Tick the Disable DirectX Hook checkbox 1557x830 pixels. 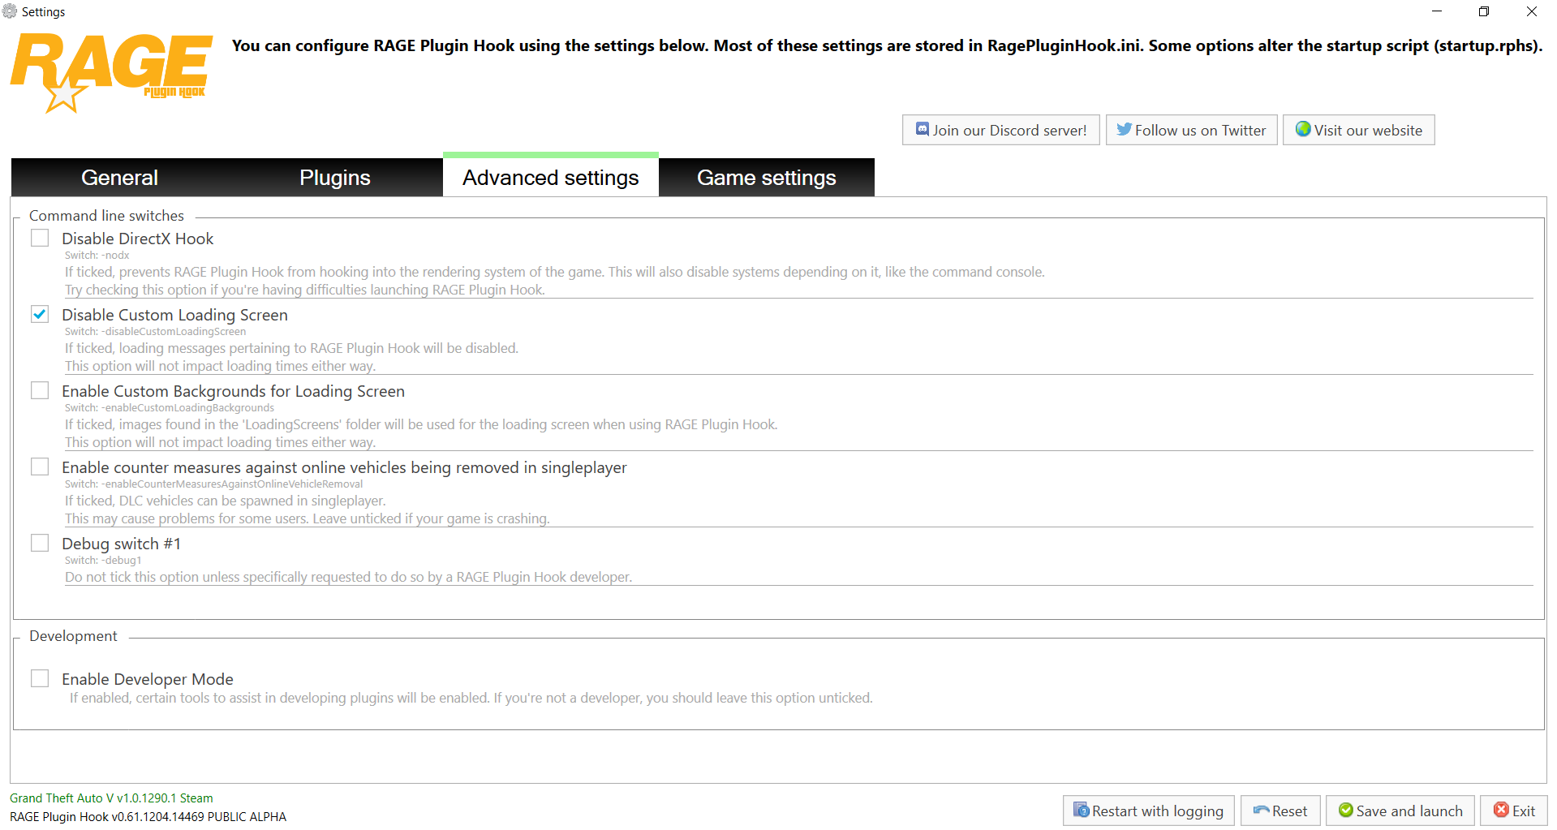(40, 238)
